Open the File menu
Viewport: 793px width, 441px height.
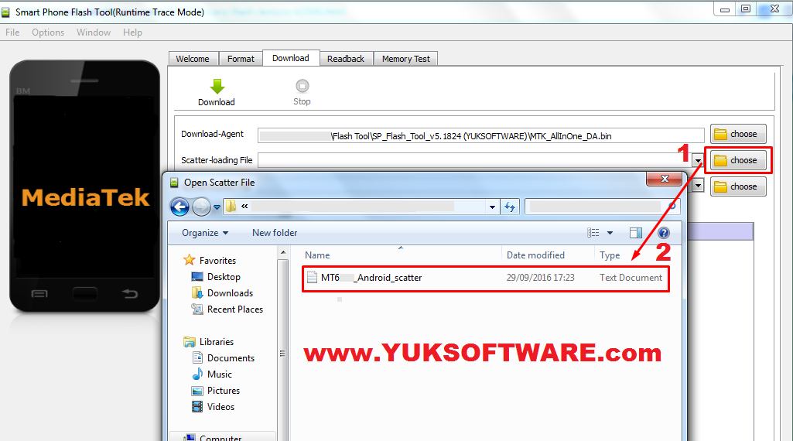[12, 32]
